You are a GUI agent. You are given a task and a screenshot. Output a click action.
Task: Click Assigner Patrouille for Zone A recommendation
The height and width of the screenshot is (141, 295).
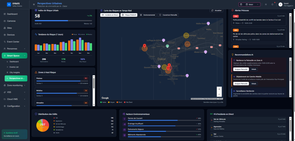[x=241, y=69]
